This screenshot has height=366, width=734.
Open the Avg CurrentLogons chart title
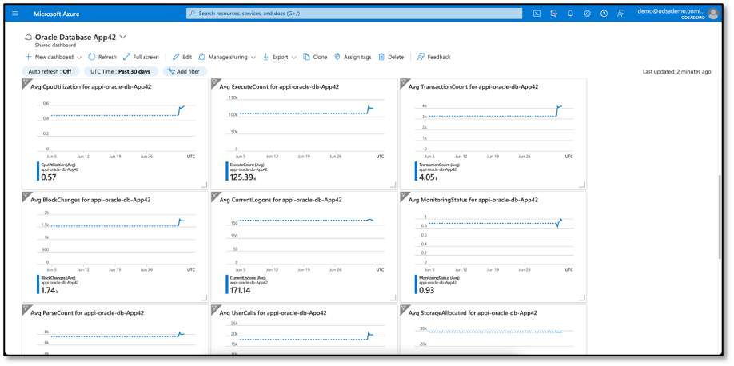tap(281, 200)
